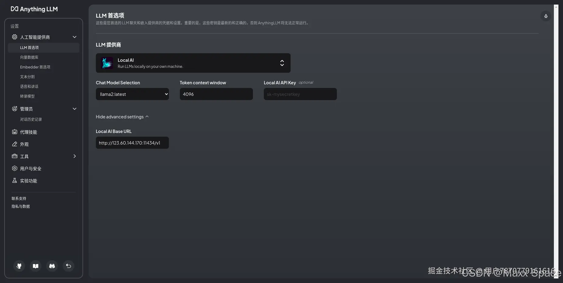Collapse Hide advanced settings
Image resolution: width=563 pixels, height=283 pixels.
122,117
